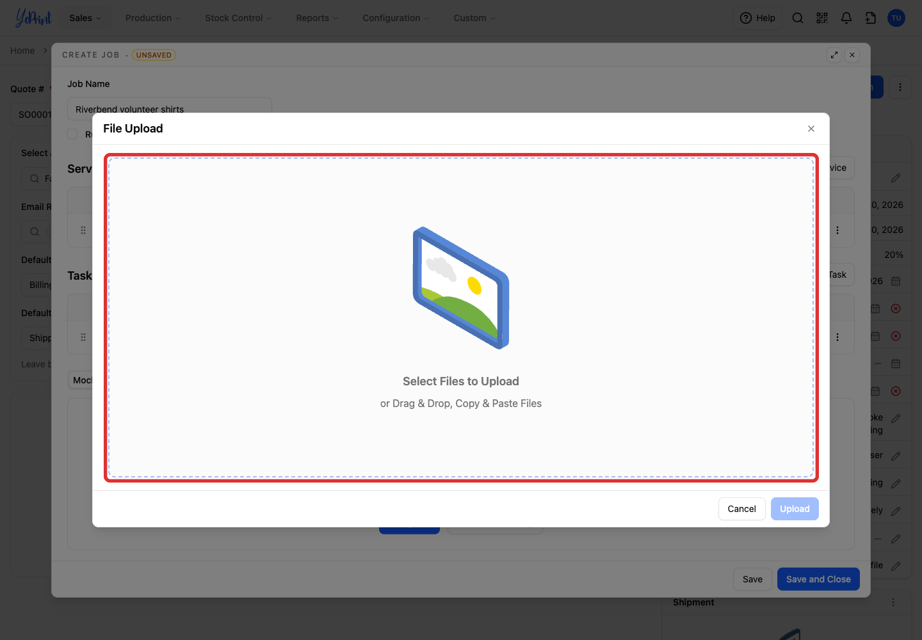Click the image illustration in the upload area
Viewport: 922px width, 640px height.
461,288
